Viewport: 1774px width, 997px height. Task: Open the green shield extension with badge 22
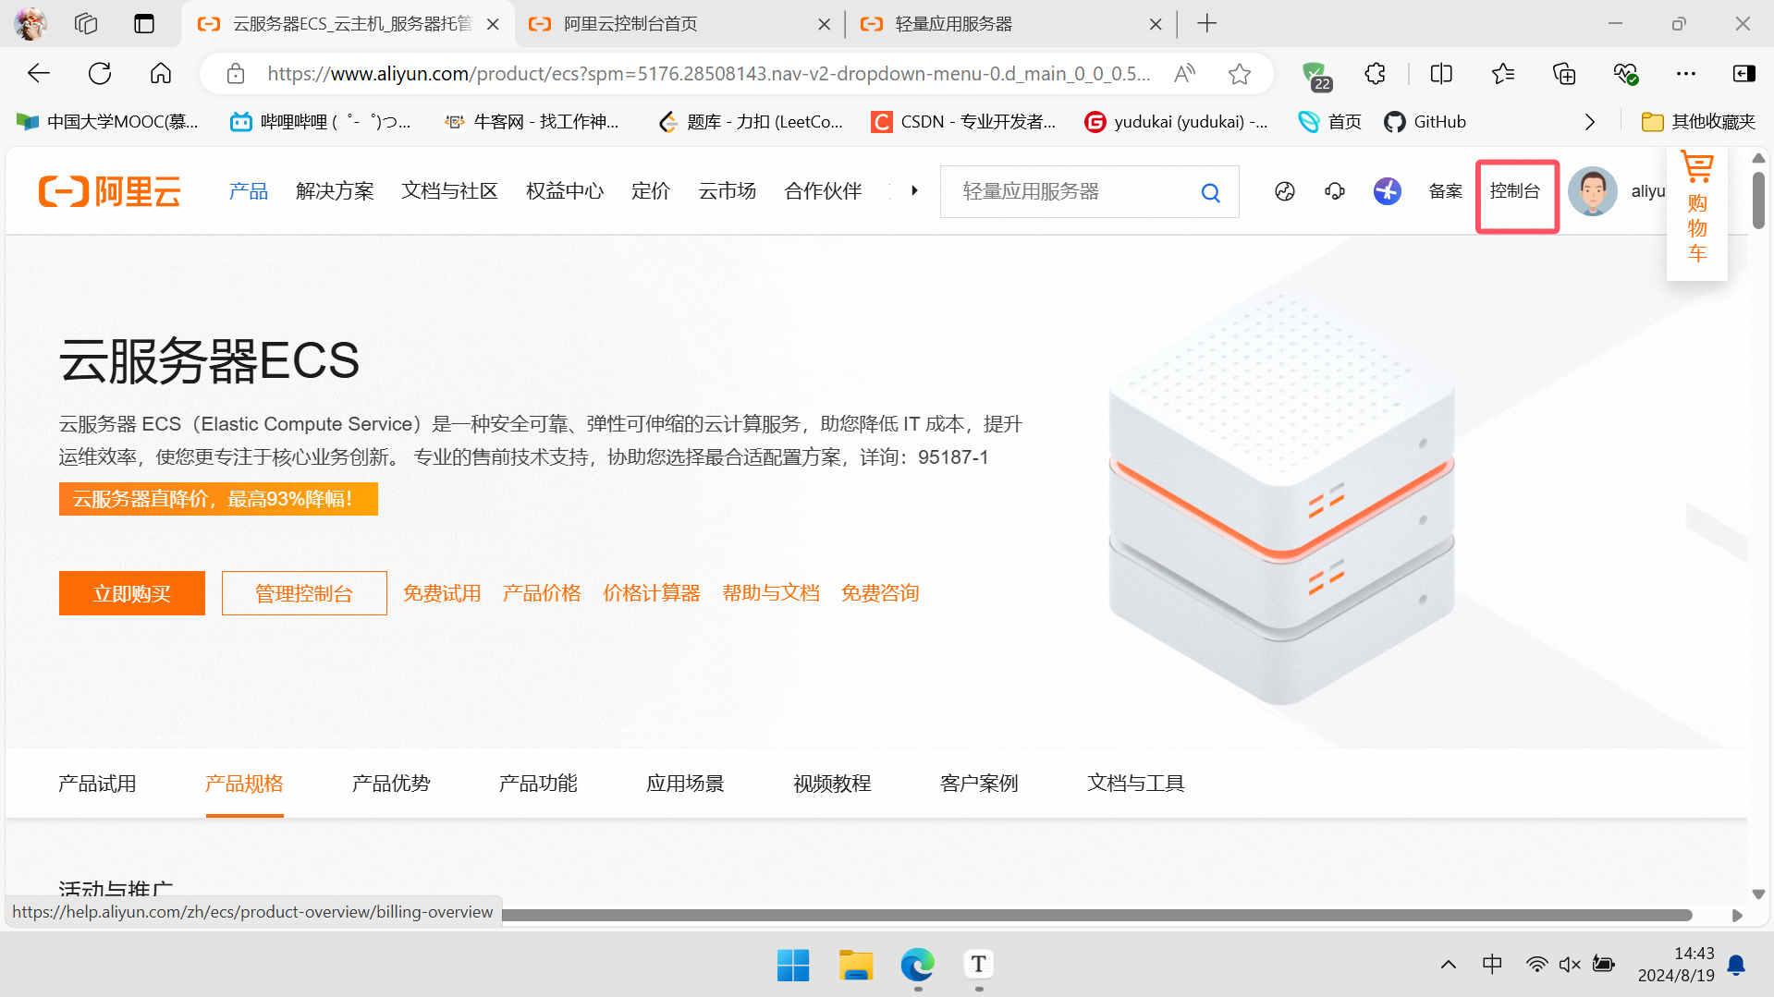1315,76
